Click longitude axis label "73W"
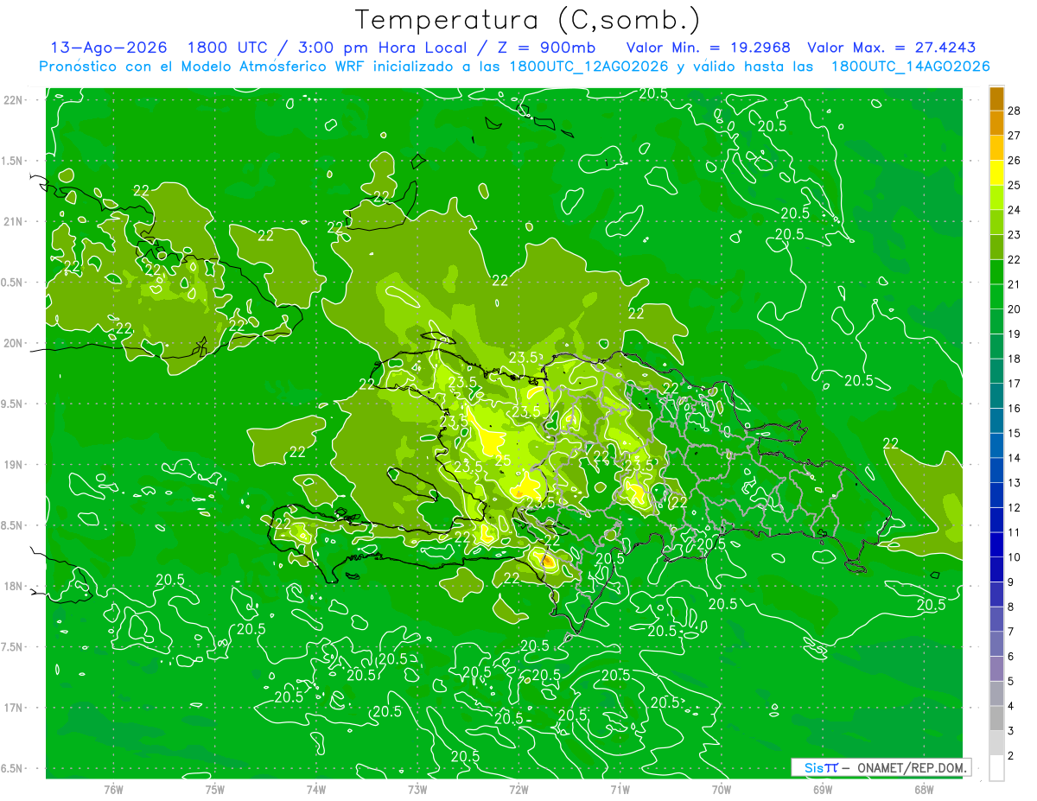Image resolution: width=1037 pixels, height=801 pixels. pos(417,789)
